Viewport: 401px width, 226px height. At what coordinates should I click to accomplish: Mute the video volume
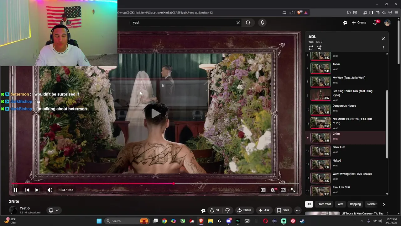50,190
